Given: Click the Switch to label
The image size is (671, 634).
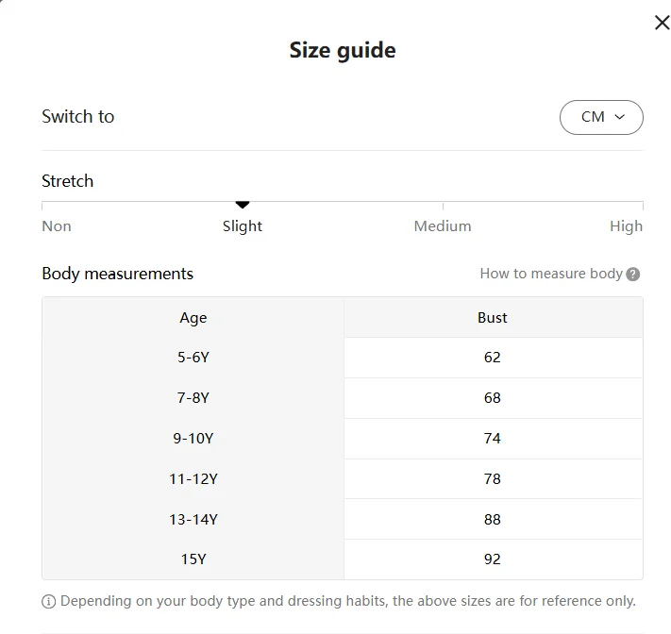Looking at the screenshot, I should (78, 117).
